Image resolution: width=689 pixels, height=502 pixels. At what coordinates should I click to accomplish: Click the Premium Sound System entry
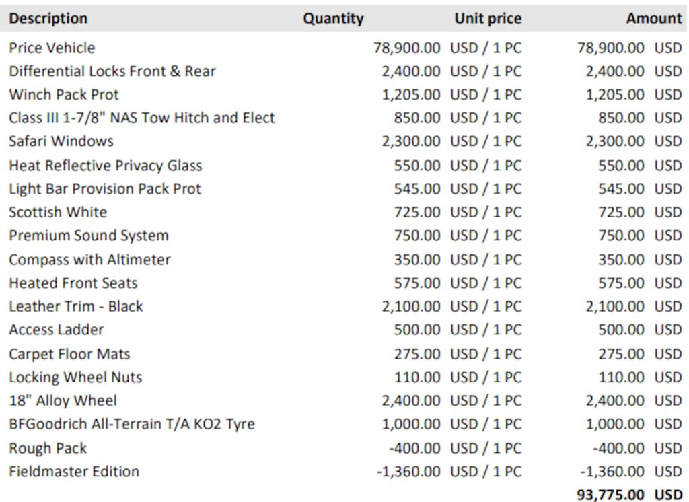[89, 236]
